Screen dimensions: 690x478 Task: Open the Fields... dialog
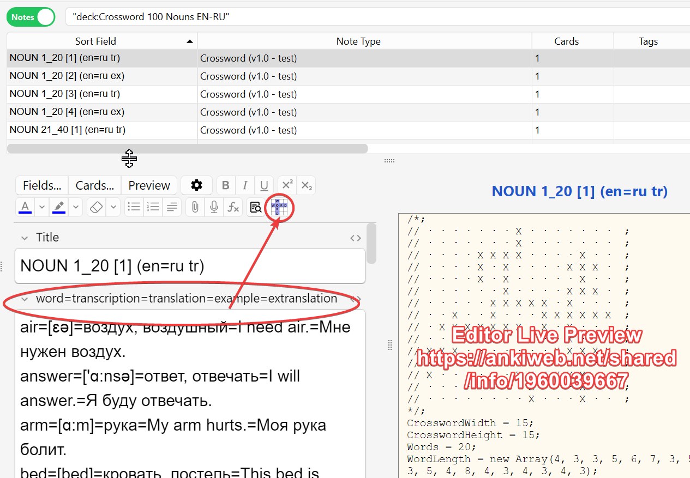click(42, 185)
